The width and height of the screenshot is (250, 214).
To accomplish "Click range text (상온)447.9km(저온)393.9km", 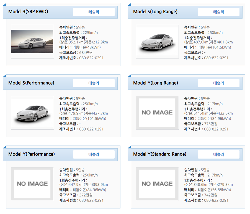I will click(84, 184).
